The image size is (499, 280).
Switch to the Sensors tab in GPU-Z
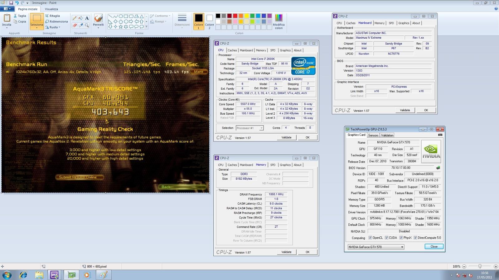coord(373,135)
